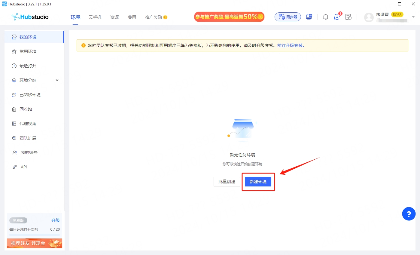420x255 pixels.
Task: Open the account dropdown arrow at top right
Action: coord(413,17)
